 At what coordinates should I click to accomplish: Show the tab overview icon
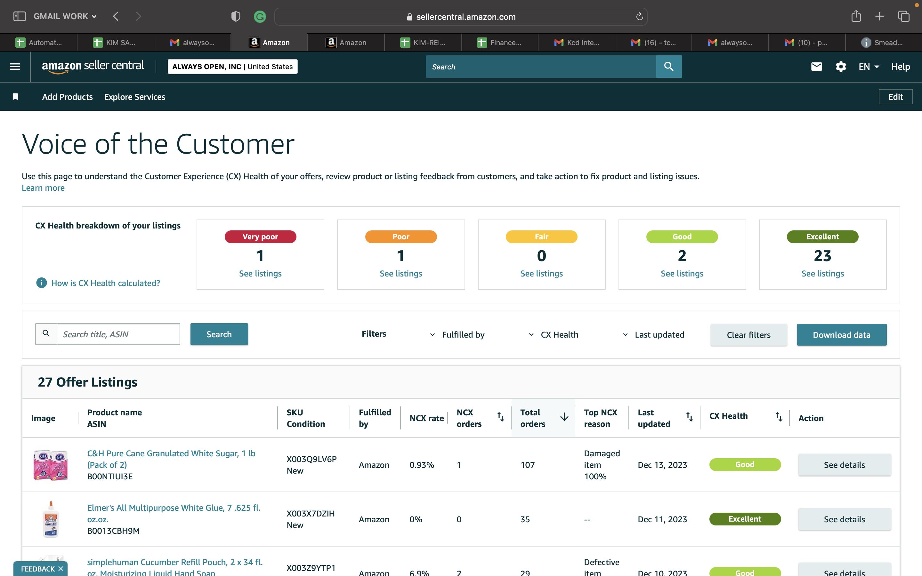tap(904, 16)
